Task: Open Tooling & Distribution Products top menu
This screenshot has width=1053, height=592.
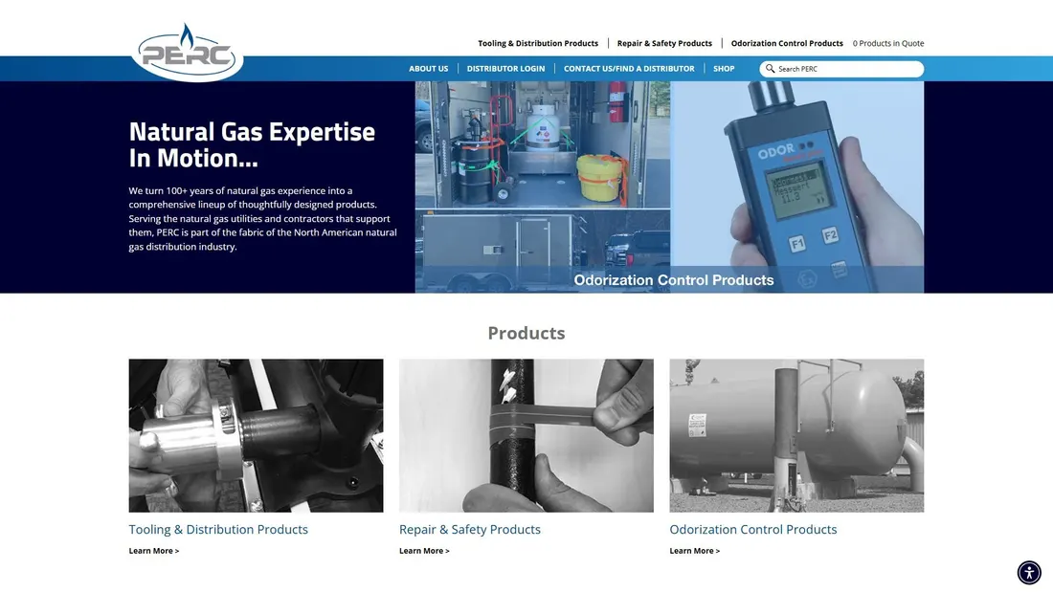Action: click(x=538, y=43)
